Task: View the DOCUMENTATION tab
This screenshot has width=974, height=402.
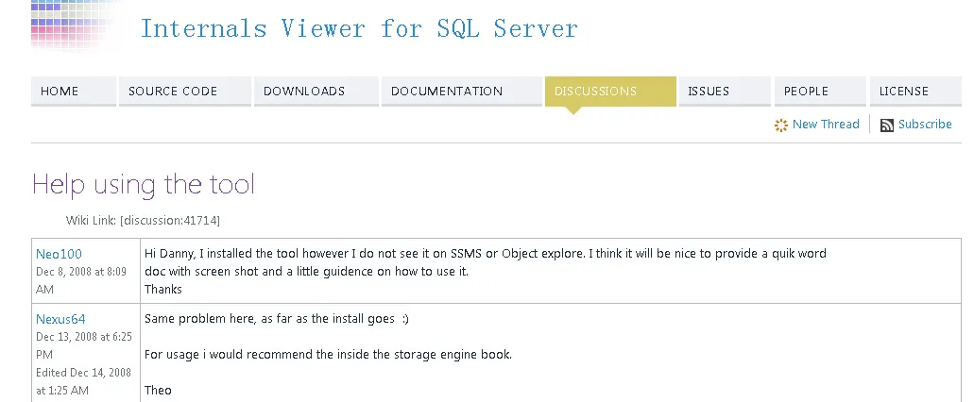Action: pos(447,92)
